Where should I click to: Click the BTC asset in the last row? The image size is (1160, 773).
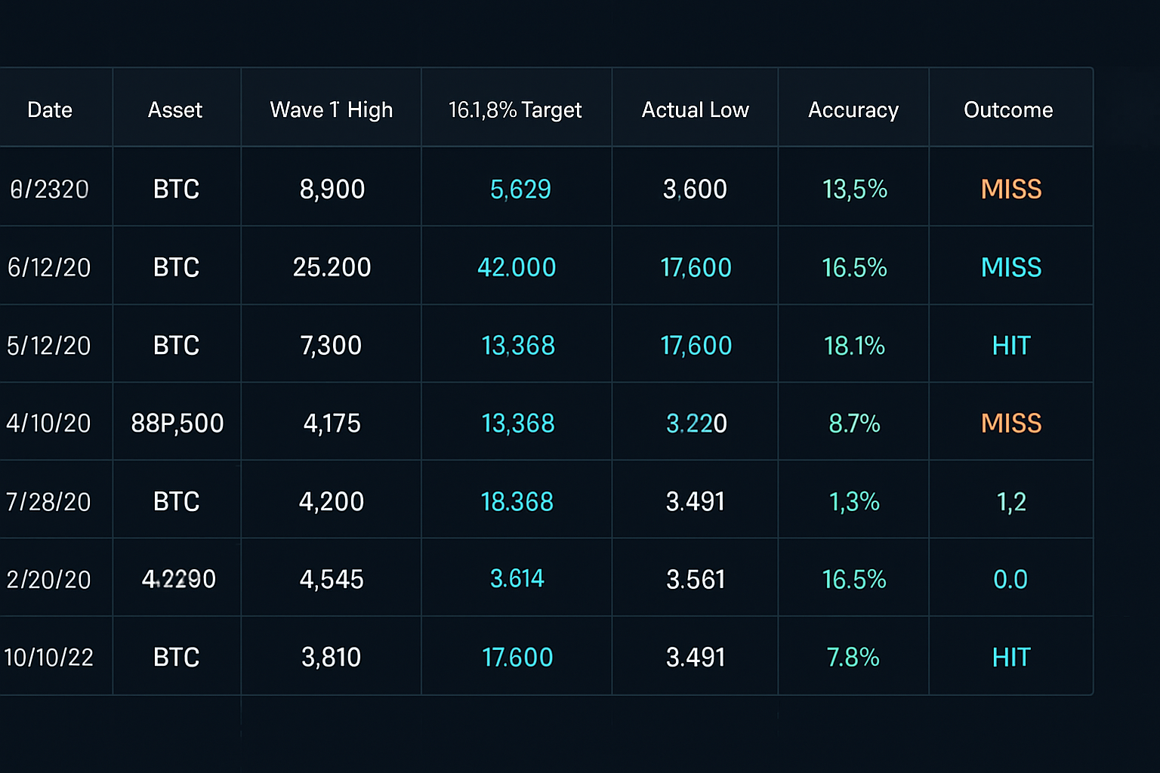[x=176, y=657]
